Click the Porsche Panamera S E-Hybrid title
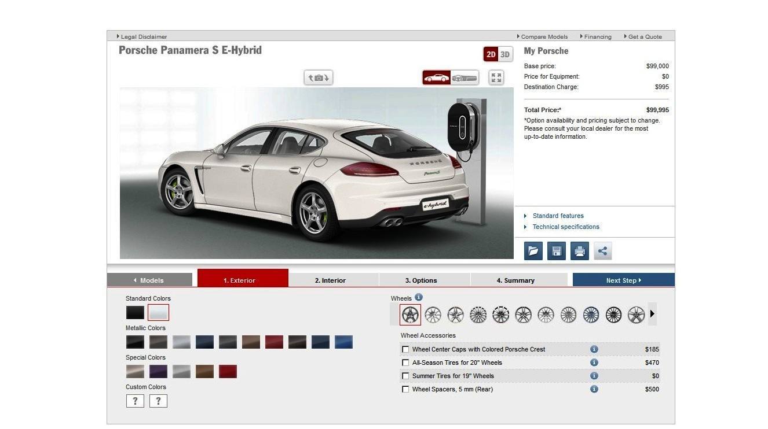The height and width of the screenshot is (429, 768). click(190, 50)
